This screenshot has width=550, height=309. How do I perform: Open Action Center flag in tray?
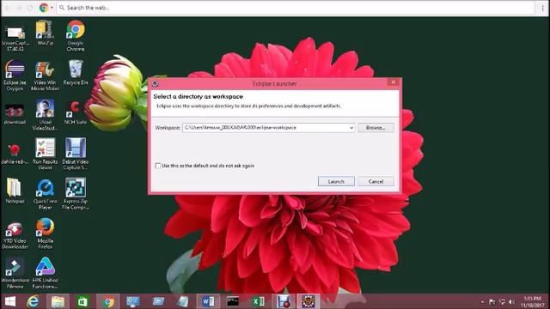point(492,301)
